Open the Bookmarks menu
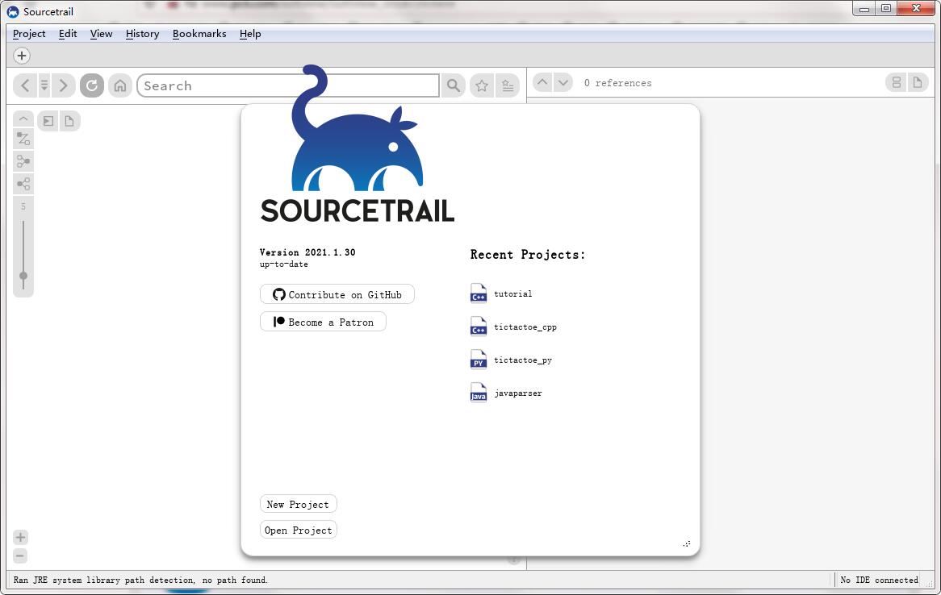Screen dimensions: 941x595 point(199,34)
